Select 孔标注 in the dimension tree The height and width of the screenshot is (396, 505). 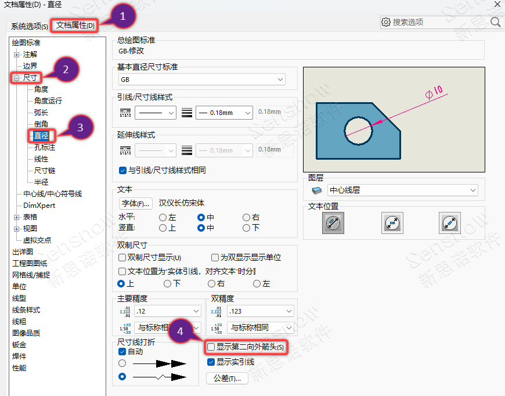(45, 147)
